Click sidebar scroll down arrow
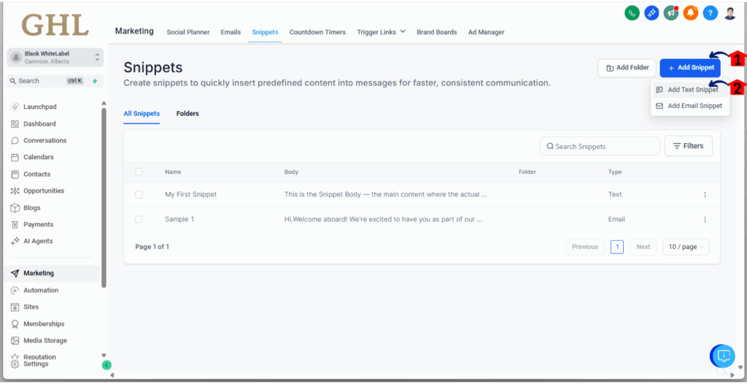Screen dimensions: 747x384 click(104, 356)
